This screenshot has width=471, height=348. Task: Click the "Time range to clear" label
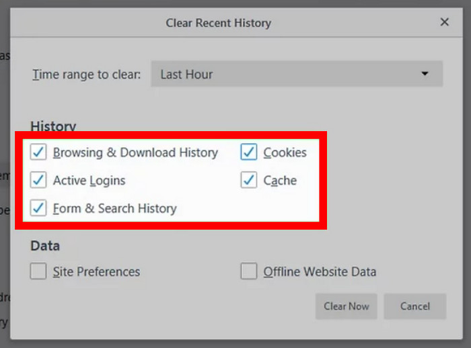pyautogui.click(x=86, y=74)
